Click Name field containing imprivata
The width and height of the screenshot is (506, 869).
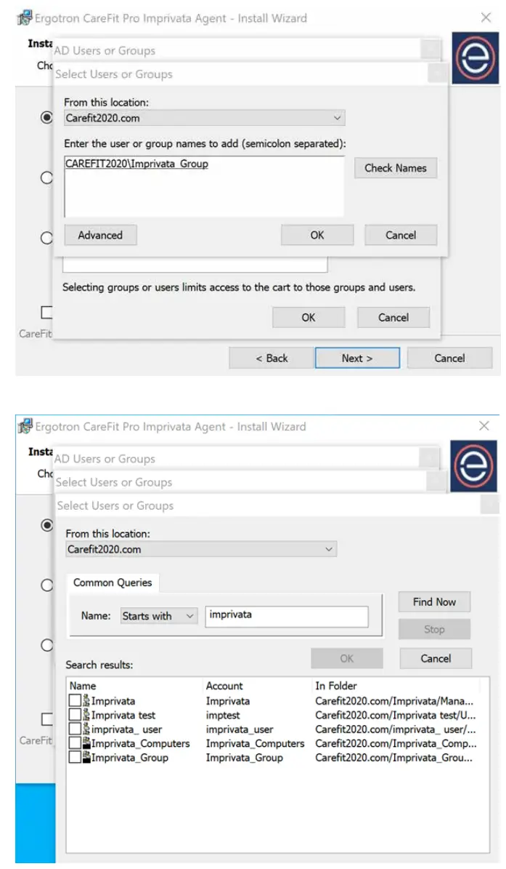287,616
